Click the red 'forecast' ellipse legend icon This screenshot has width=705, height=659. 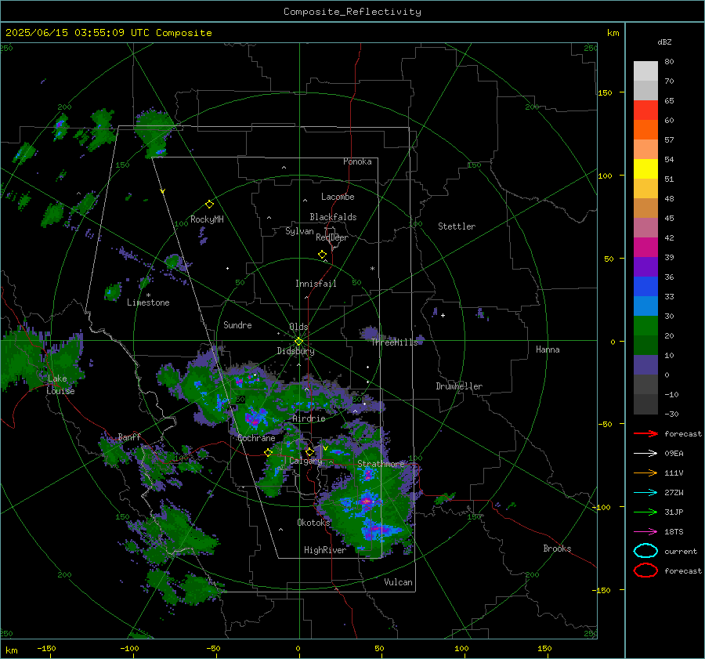click(x=645, y=570)
